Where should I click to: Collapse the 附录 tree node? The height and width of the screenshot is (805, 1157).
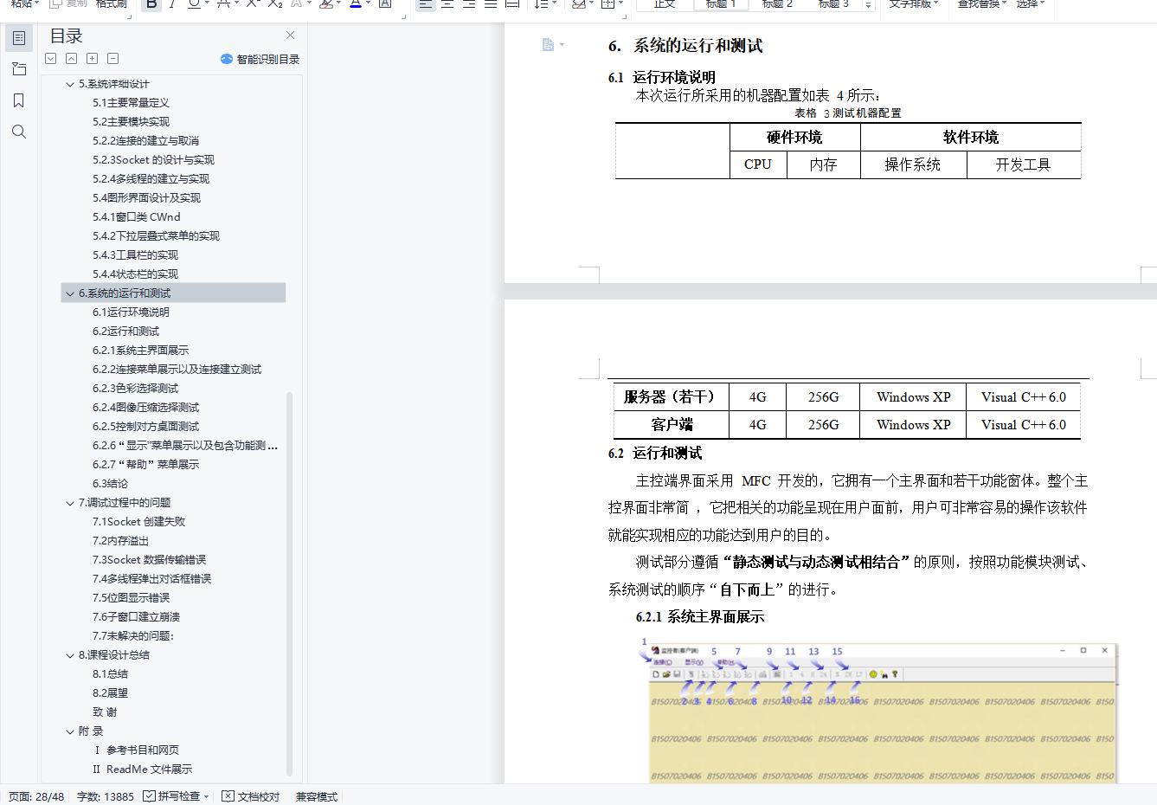click(x=70, y=731)
